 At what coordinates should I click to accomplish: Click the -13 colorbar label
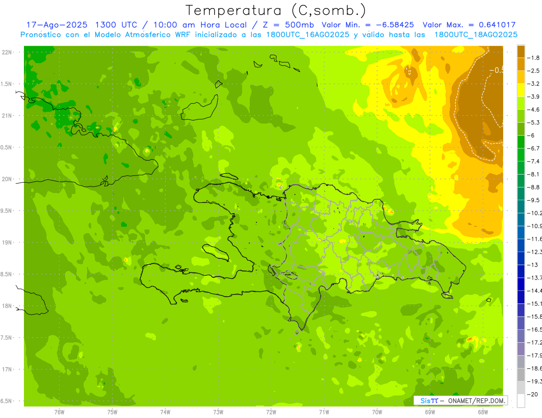(x=533, y=265)
